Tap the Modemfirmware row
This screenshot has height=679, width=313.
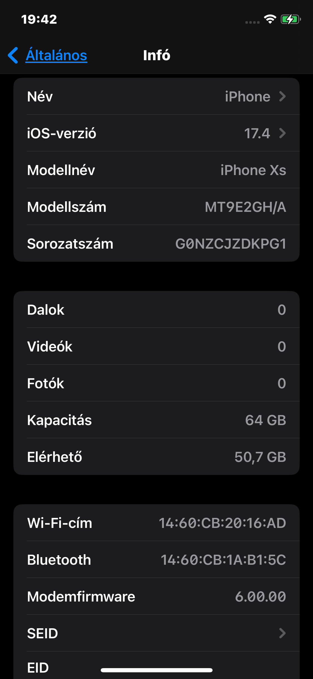(156, 596)
